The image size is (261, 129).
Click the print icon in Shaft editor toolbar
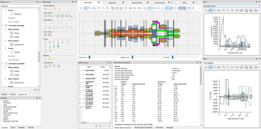(x=121, y=8)
